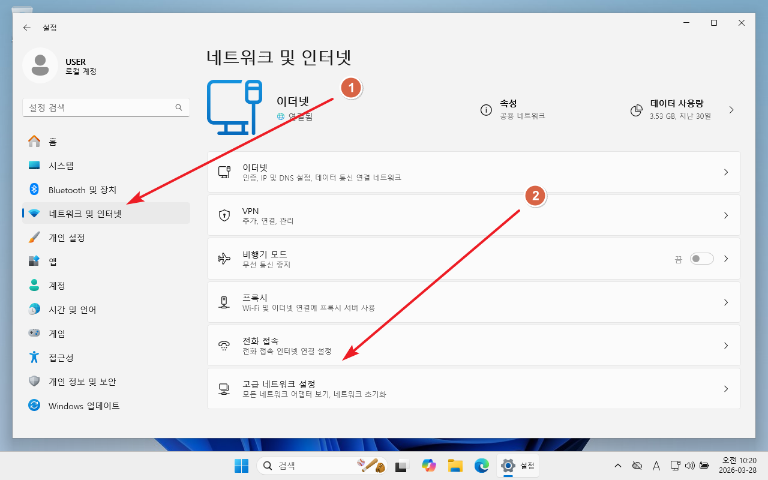The width and height of the screenshot is (768, 480).
Task: Click the back arrow in Settings header
Action: 27,28
